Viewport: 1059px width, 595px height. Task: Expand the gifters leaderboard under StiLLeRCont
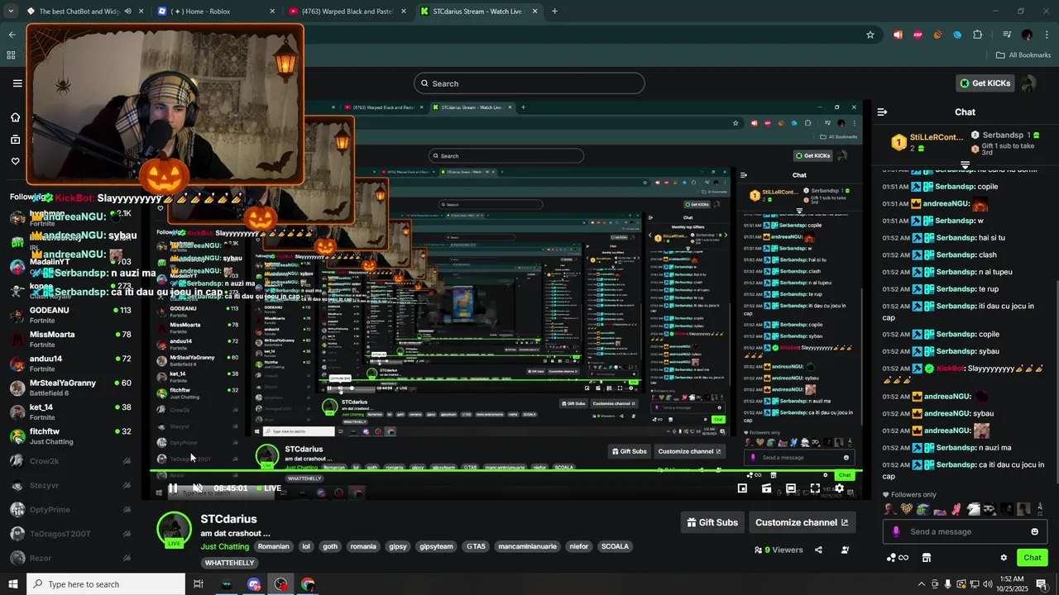(x=965, y=166)
